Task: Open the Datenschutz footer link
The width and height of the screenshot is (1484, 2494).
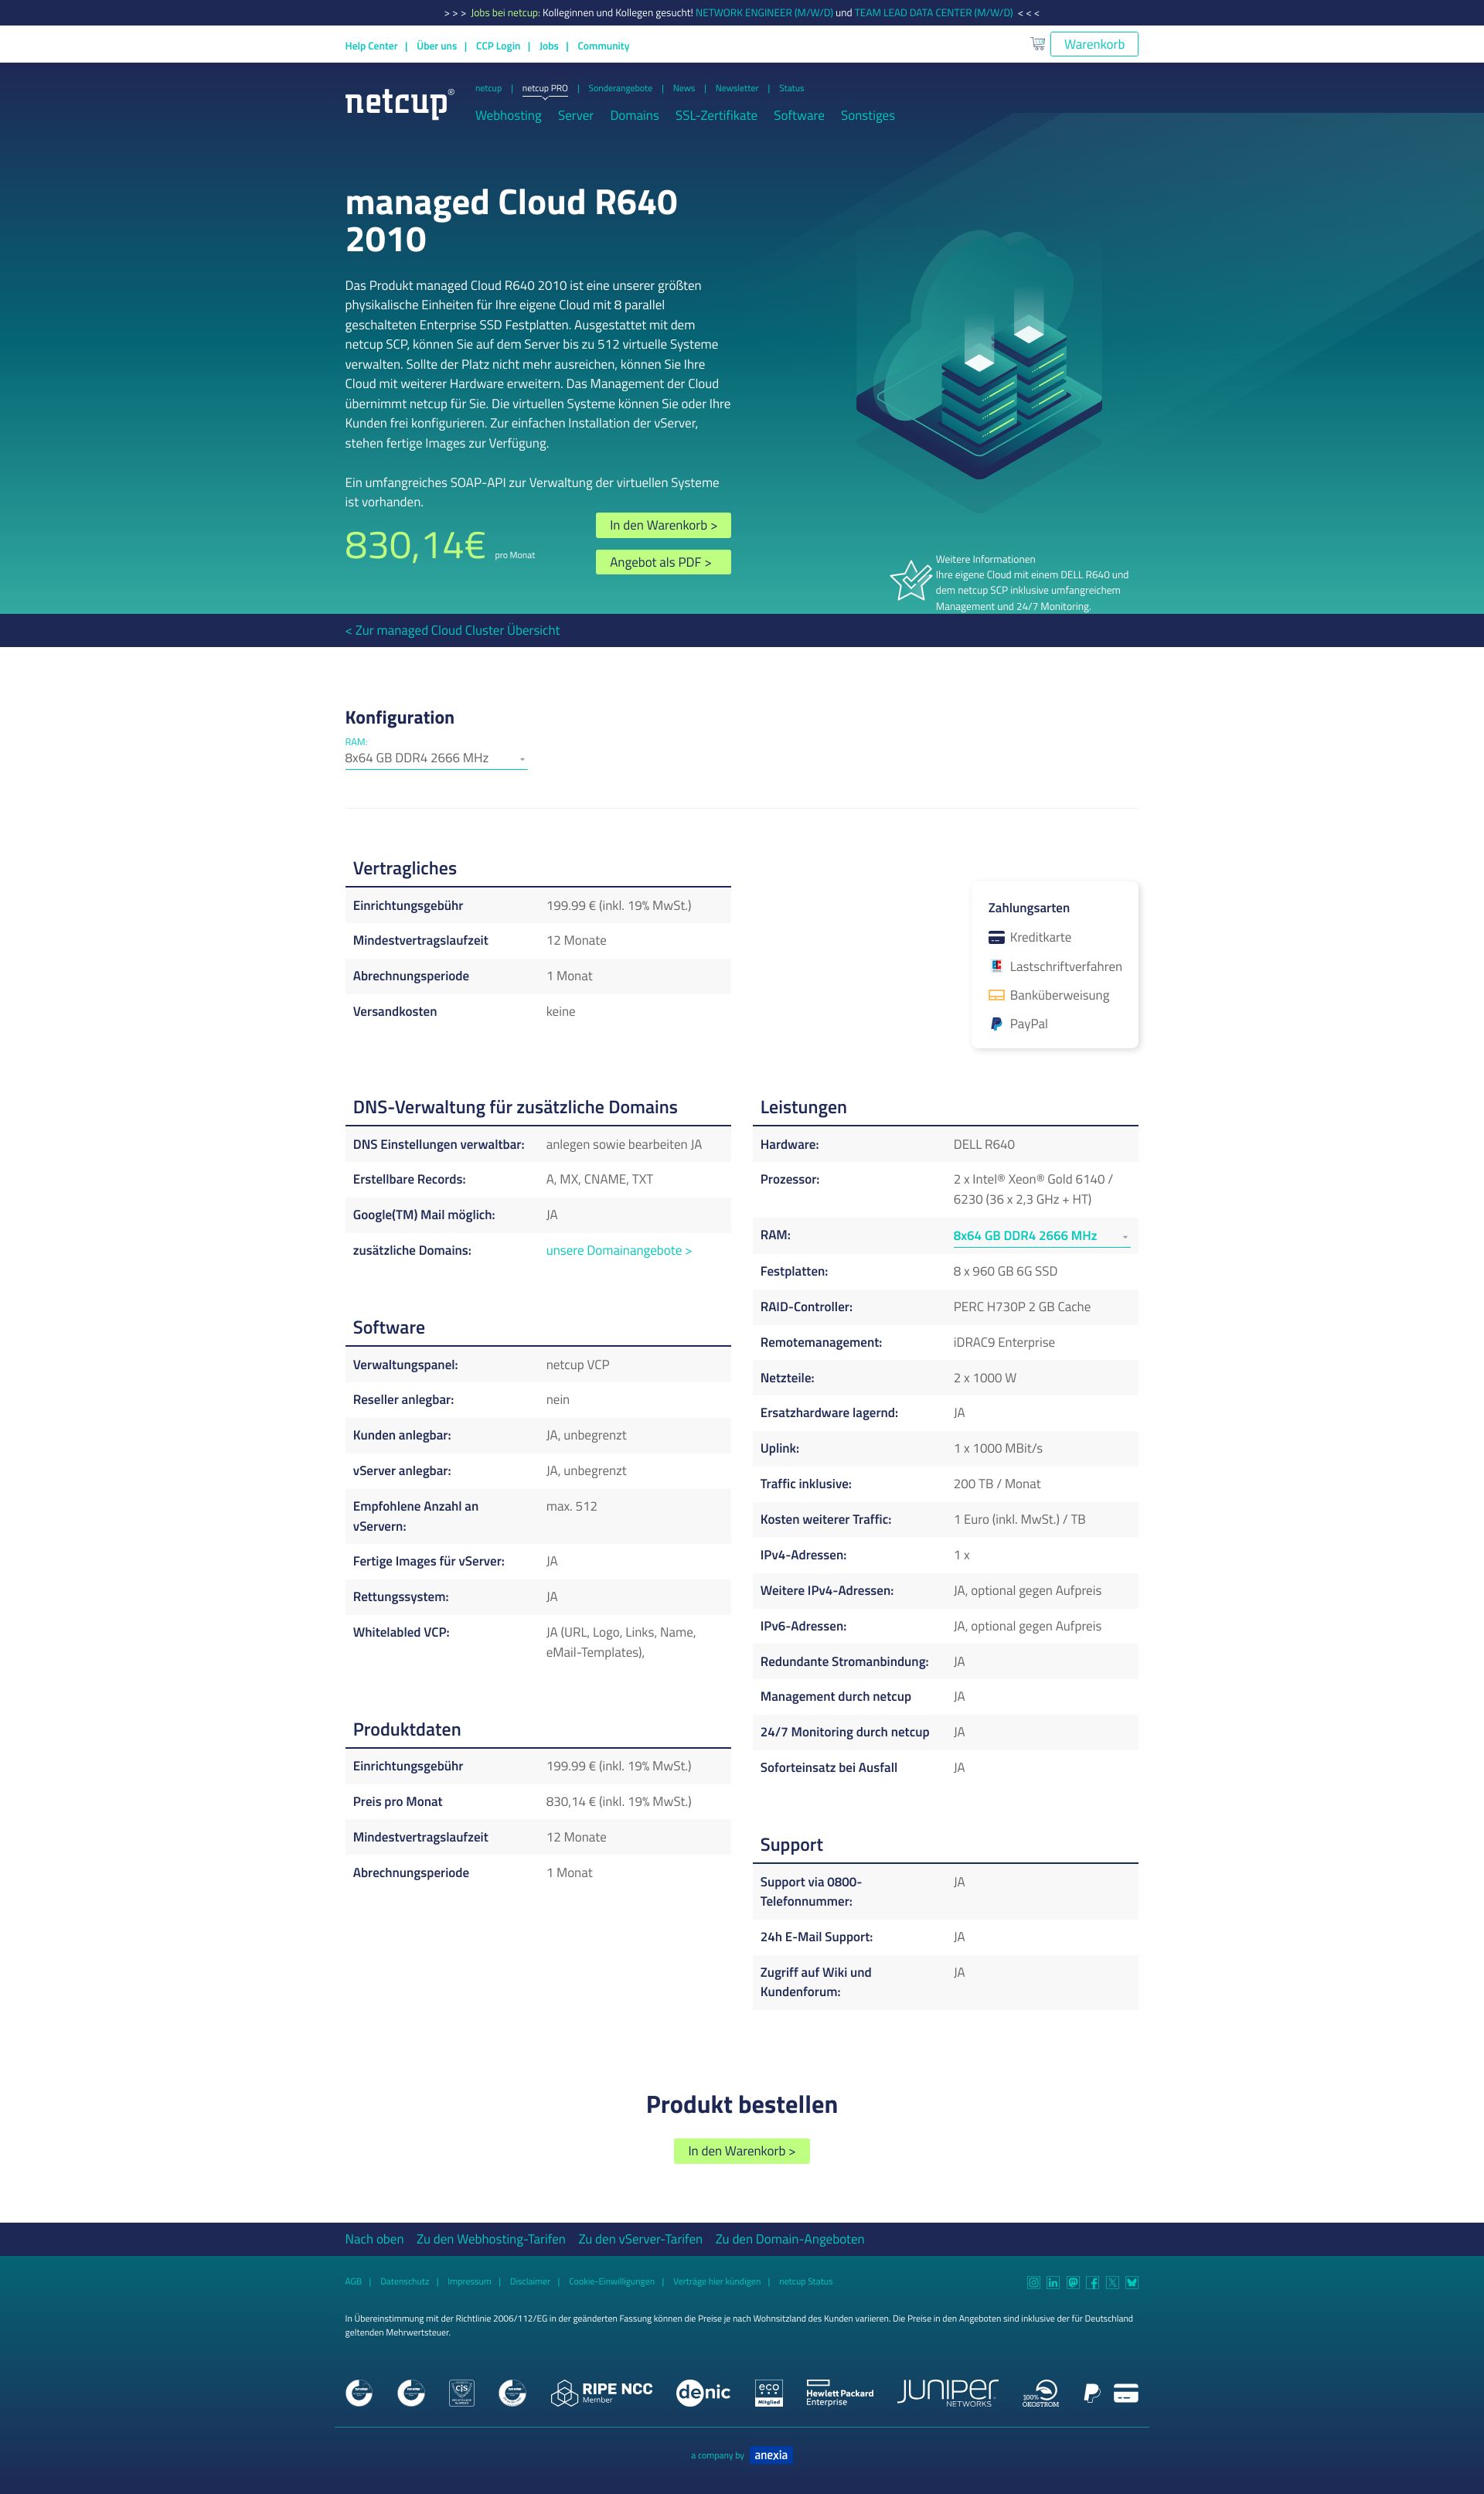Action: (x=404, y=2282)
